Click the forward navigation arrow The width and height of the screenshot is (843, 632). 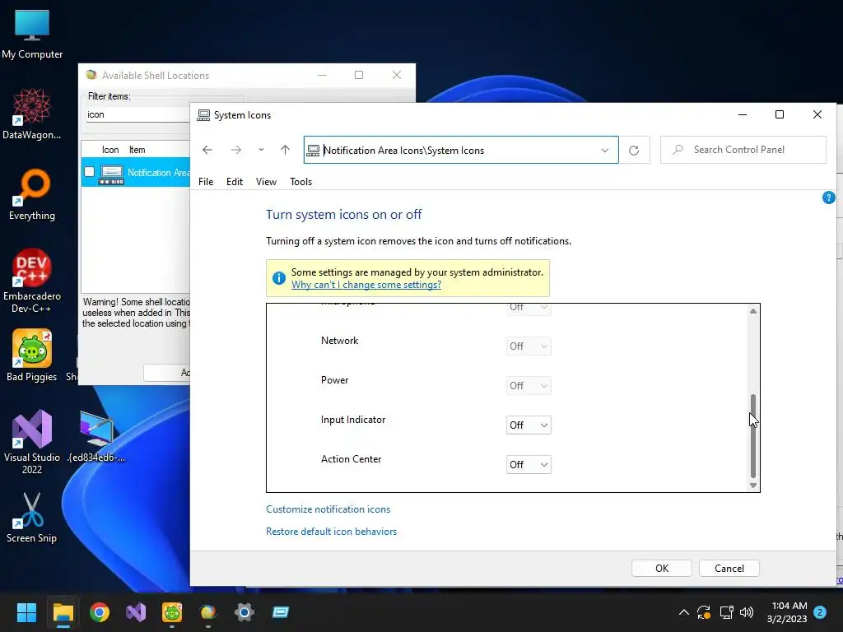pyautogui.click(x=236, y=150)
